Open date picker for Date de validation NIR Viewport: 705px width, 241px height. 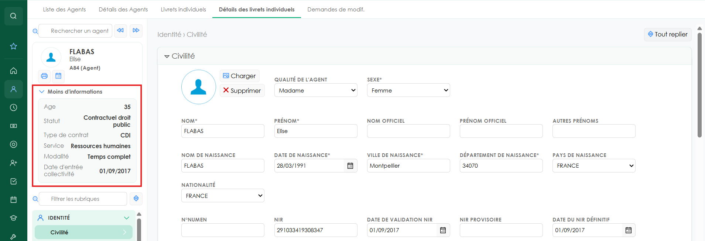click(443, 230)
